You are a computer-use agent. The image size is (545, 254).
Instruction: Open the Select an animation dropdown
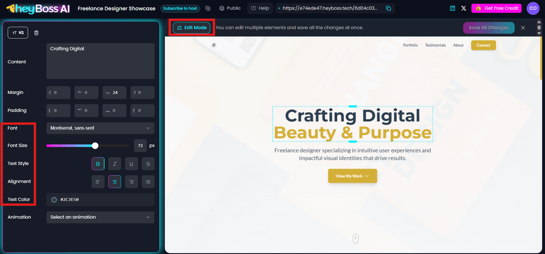click(100, 217)
